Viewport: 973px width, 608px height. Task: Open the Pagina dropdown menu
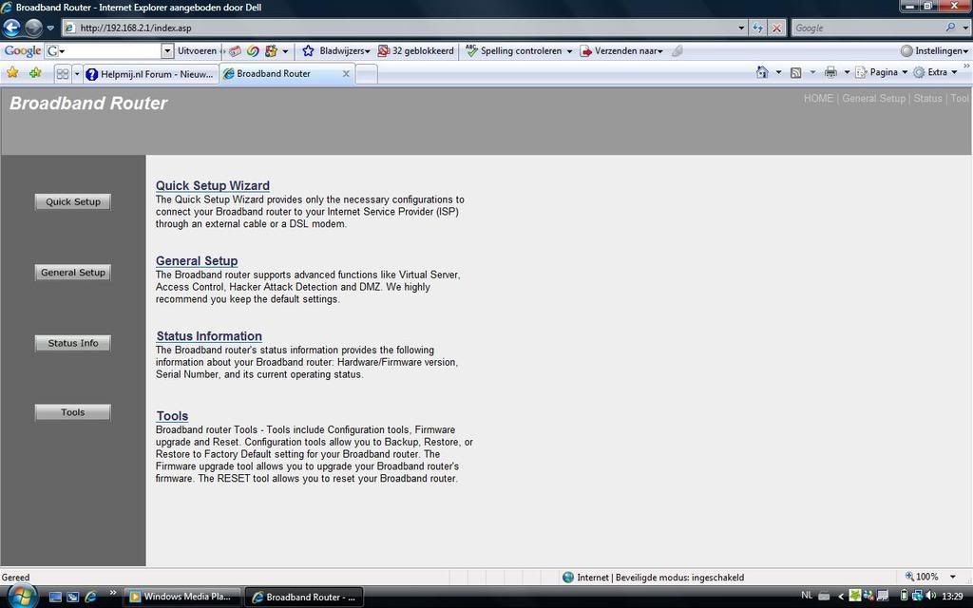pyautogui.click(x=882, y=72)
